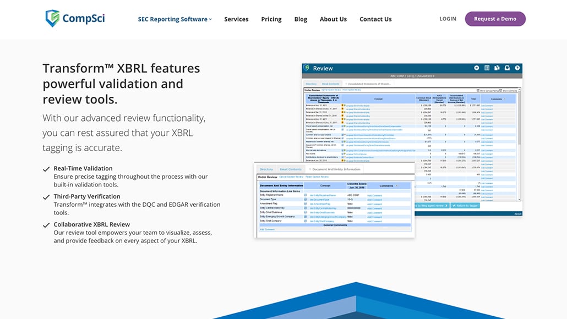The height and width of the screenshot is (319, 567).
Task: Open the notifications bell icon in the Review header
Action: [506, 68]
